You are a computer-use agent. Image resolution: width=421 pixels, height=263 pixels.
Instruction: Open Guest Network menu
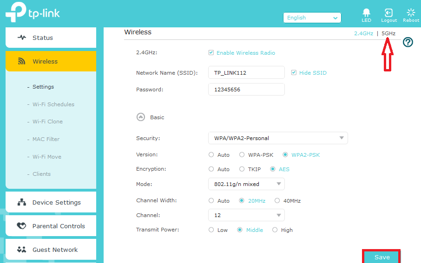tap(51, 250)
